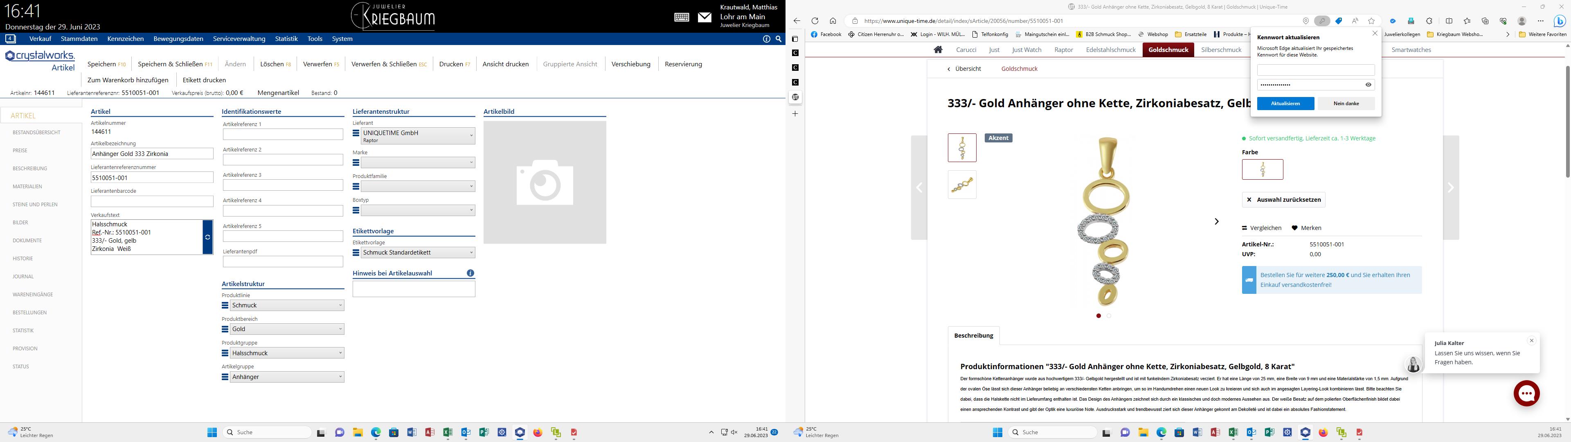
Task: Open the red live chat bubble
Action: [x=1526, y=394]
